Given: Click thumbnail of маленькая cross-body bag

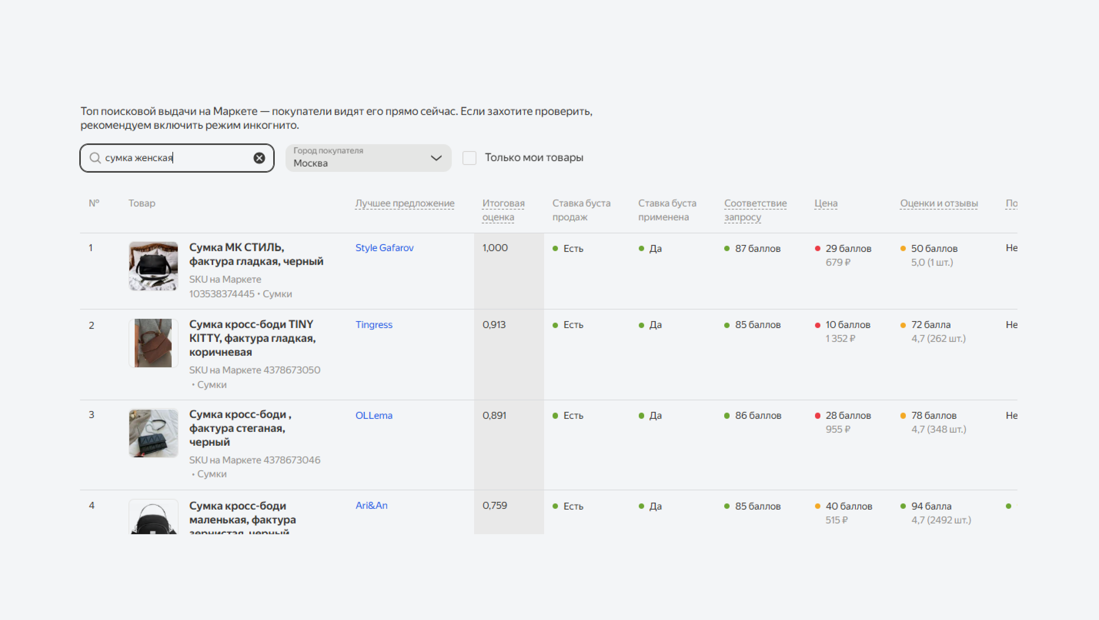Looking at the screenshot, I should click(153, 517).
